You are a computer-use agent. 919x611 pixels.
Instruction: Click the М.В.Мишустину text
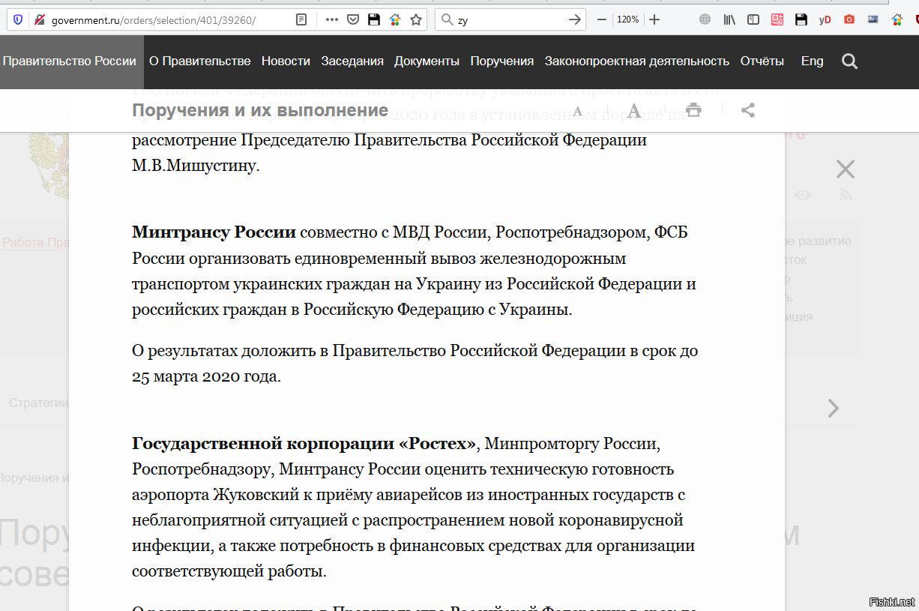point(196,166)
